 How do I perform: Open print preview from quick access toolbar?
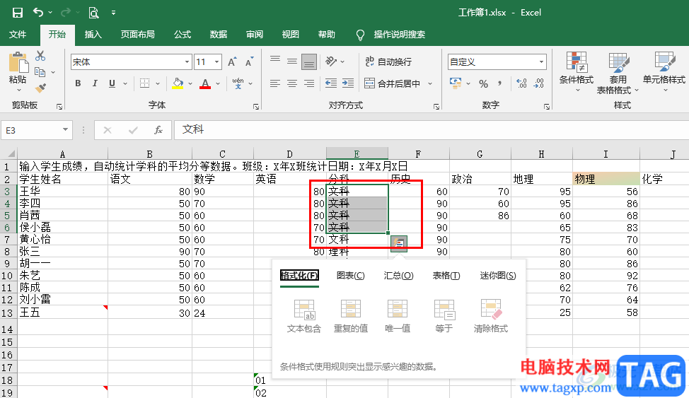click(93, 12)
